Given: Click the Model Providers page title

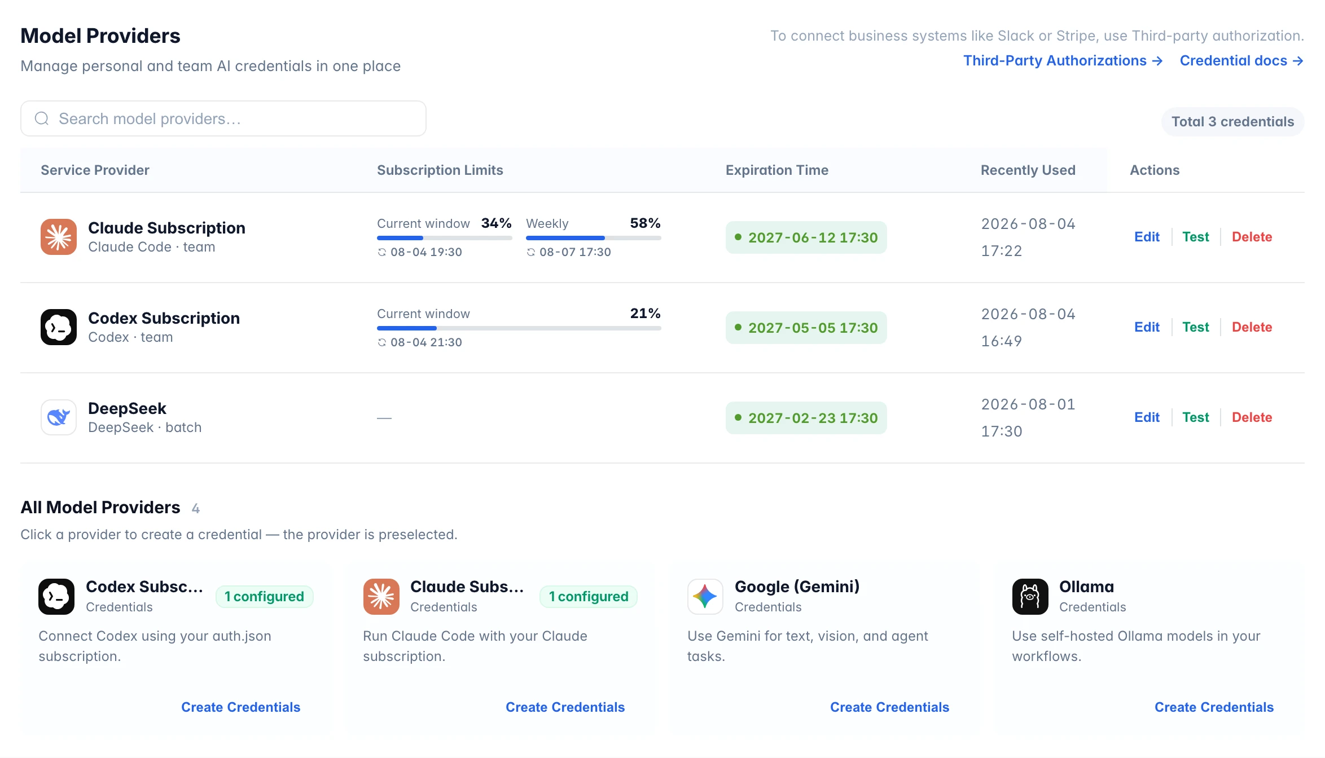Looking at the screenshot, I should 100,36.
